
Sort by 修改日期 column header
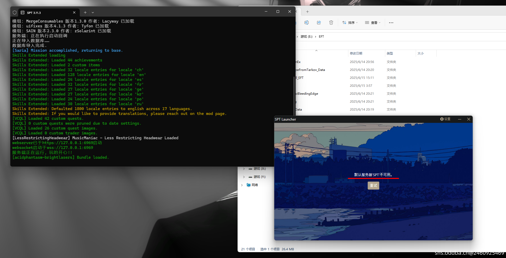[367, 53]
